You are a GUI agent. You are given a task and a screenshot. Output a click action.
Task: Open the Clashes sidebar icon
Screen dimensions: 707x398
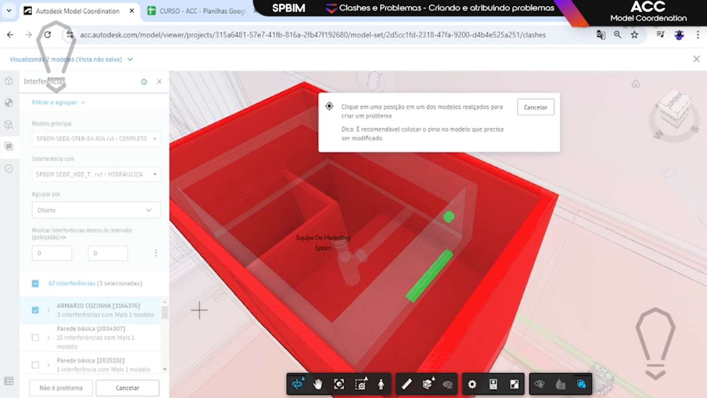pos(9,146)
